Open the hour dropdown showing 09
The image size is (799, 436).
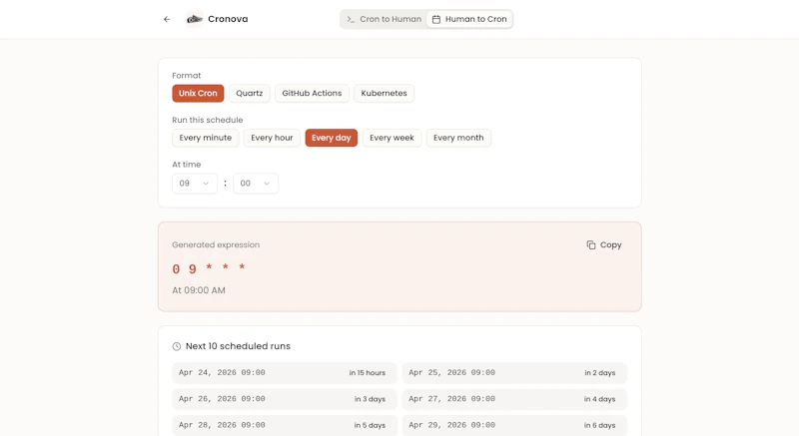pyautogui.click(x=195, y=184)
